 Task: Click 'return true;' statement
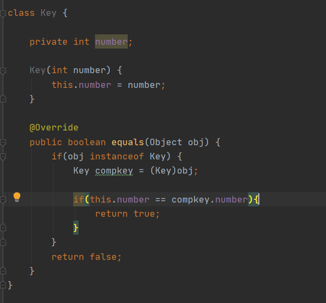[x=127, y=214]
